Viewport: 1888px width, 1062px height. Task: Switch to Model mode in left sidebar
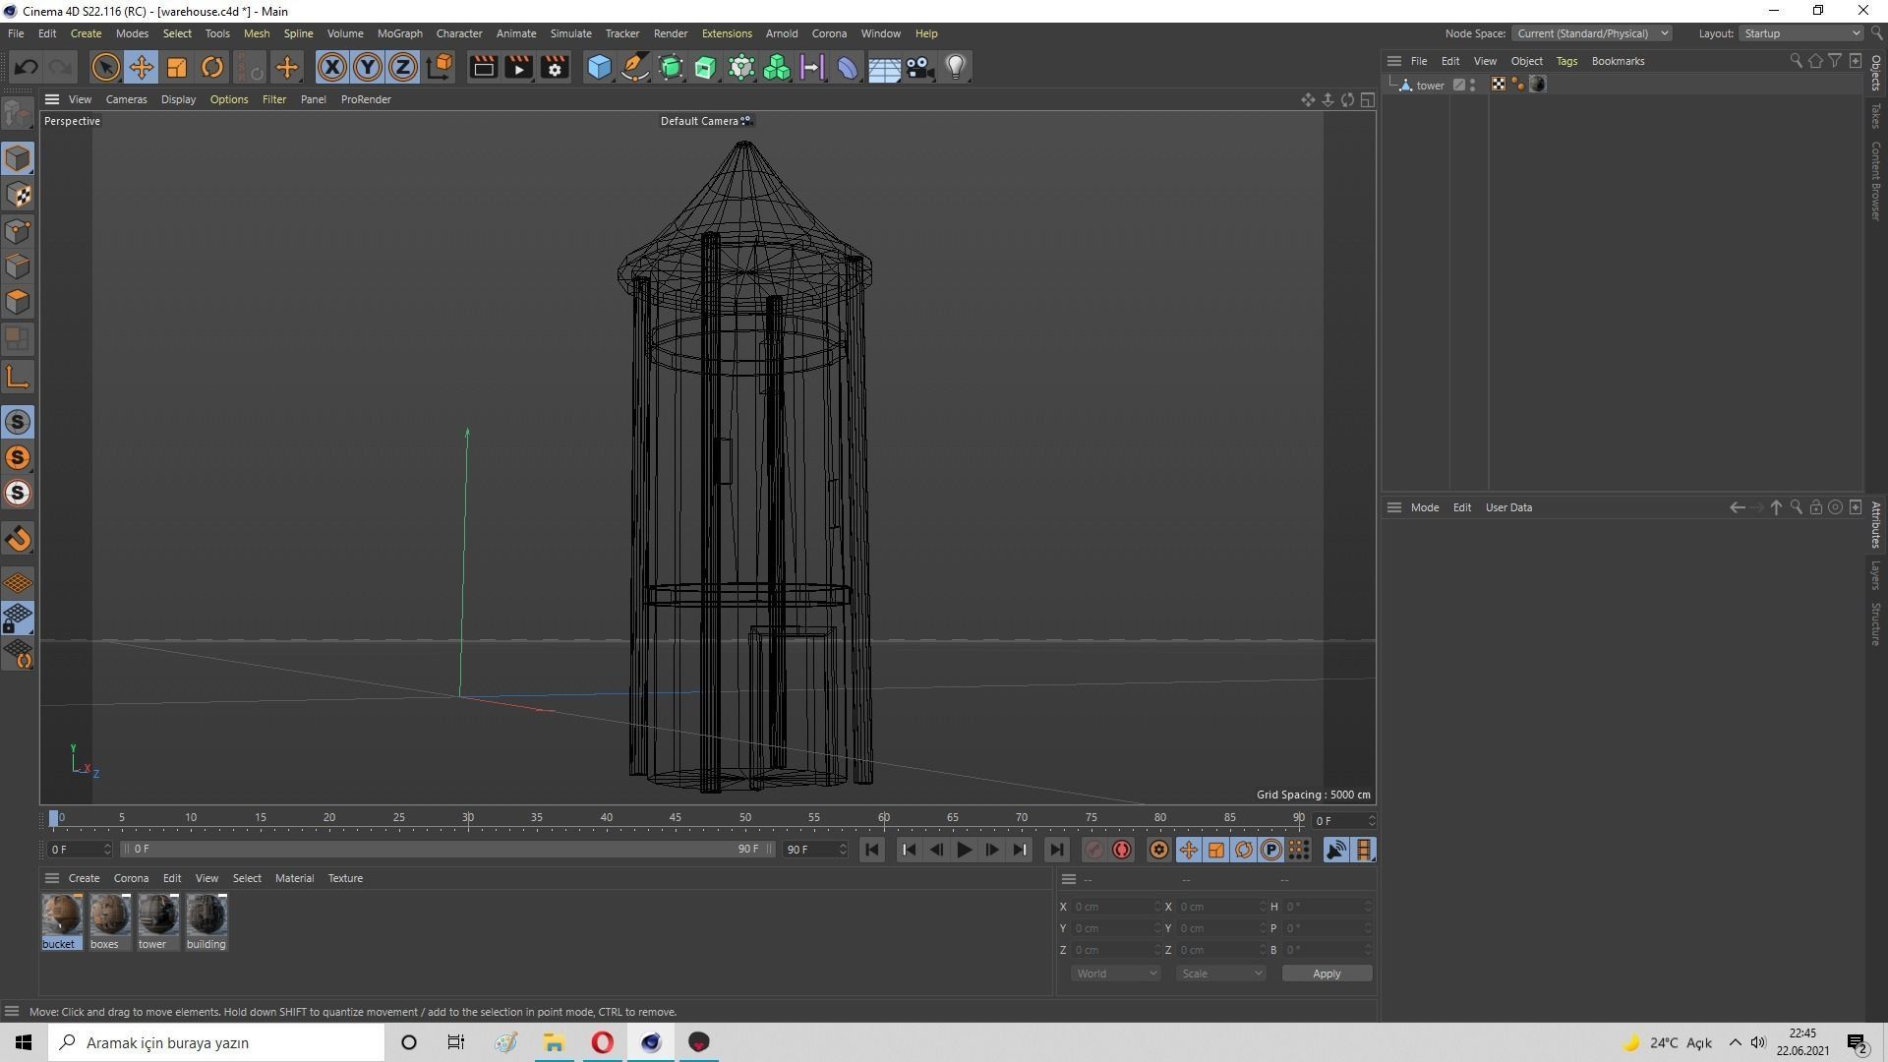click(18, 158)
